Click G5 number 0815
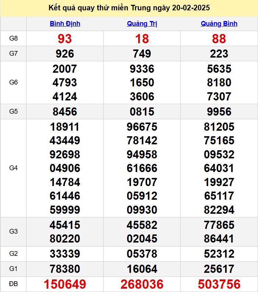Image resolution: width=258 pixels, height=292 pixels. coord(142,112)
